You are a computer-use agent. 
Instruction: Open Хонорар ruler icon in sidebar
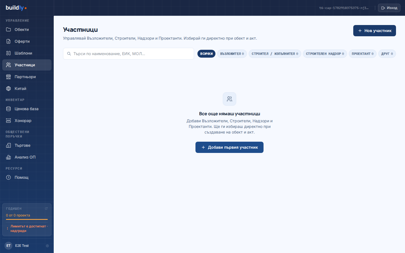[8, 121]
